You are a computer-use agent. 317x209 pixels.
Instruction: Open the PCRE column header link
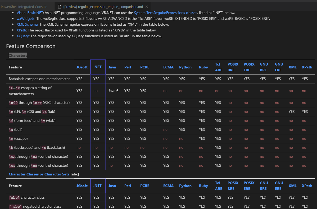[145, 67]
